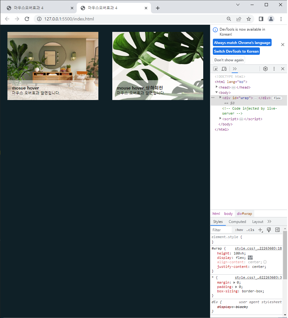The image size is (288, 318).
Task: Select html in the breadcrumb bar
Action: [216, 214]
